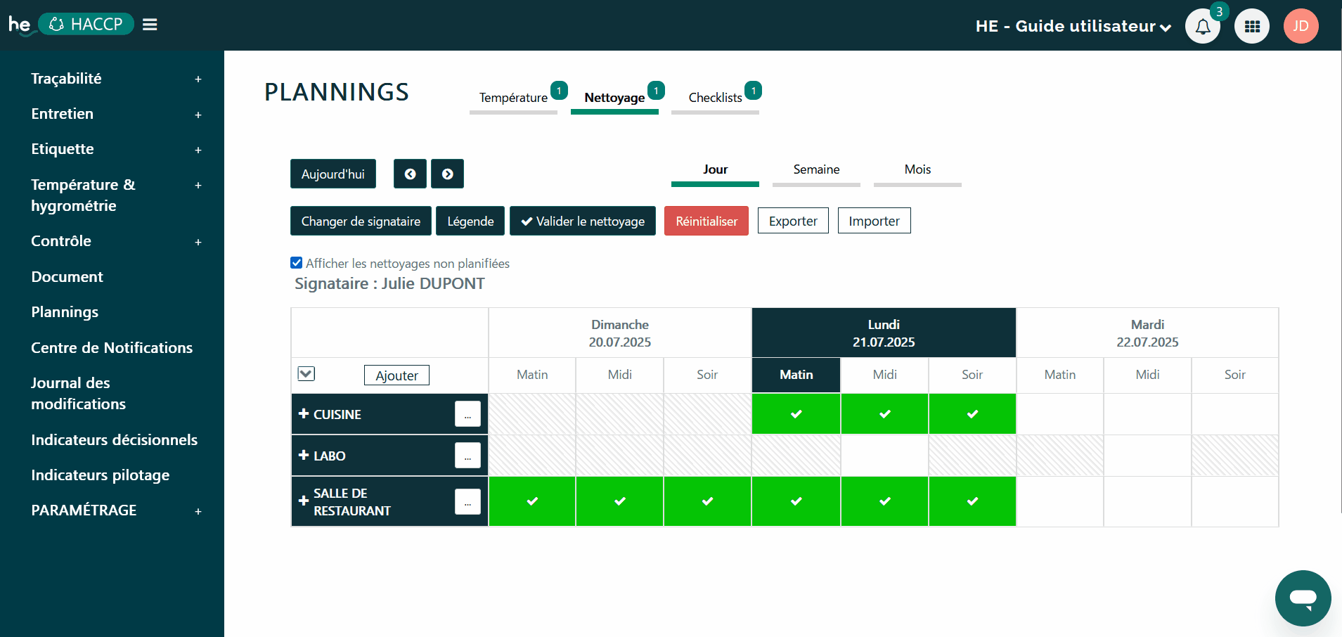Viewport: 1342px width, 637px height.
Task: Open the apps grid icon
Action: [x=1252, y=26]
